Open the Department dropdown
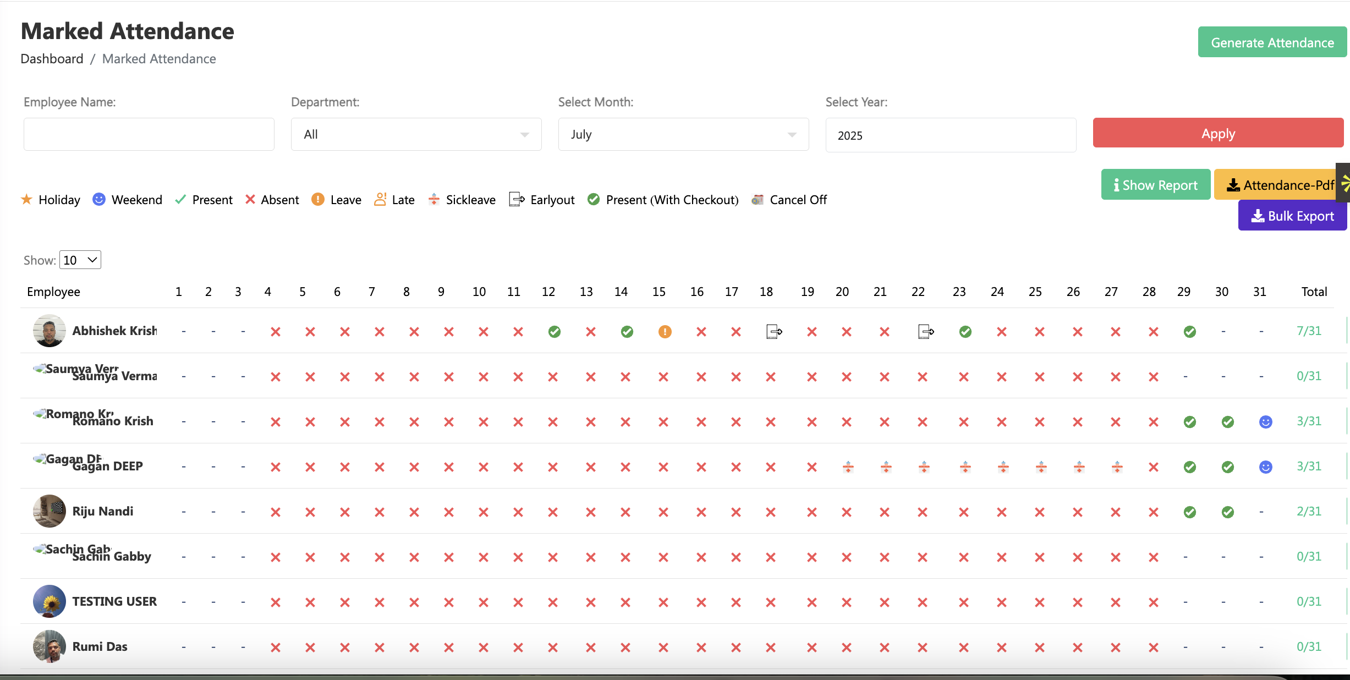This screenshot has width=1350, height=680. pos(416,134)
